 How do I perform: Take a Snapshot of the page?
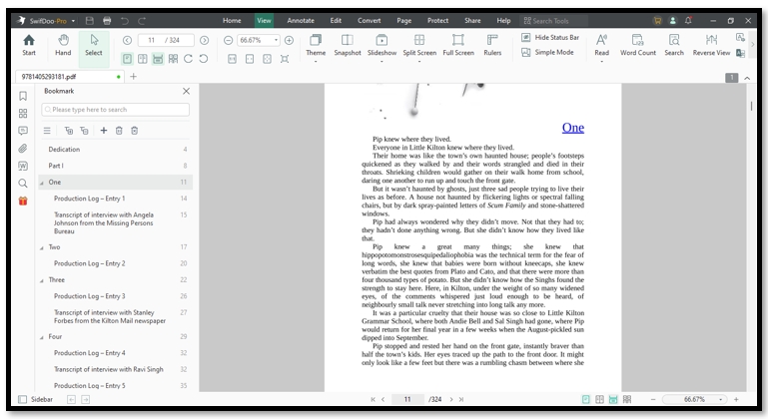coord(348,45)
